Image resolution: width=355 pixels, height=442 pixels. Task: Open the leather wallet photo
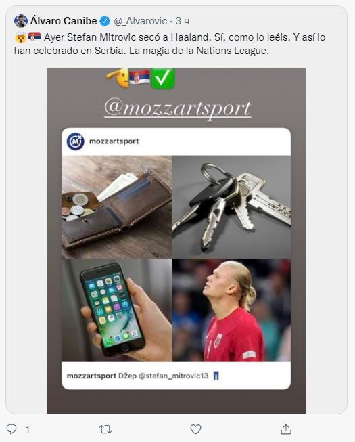pyautogui.click(x=117, y=206)
